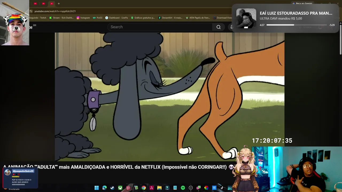This screenshot has width=342, height=192.
Task: Open Steam from the taskbar
Action: coord(112,188)
